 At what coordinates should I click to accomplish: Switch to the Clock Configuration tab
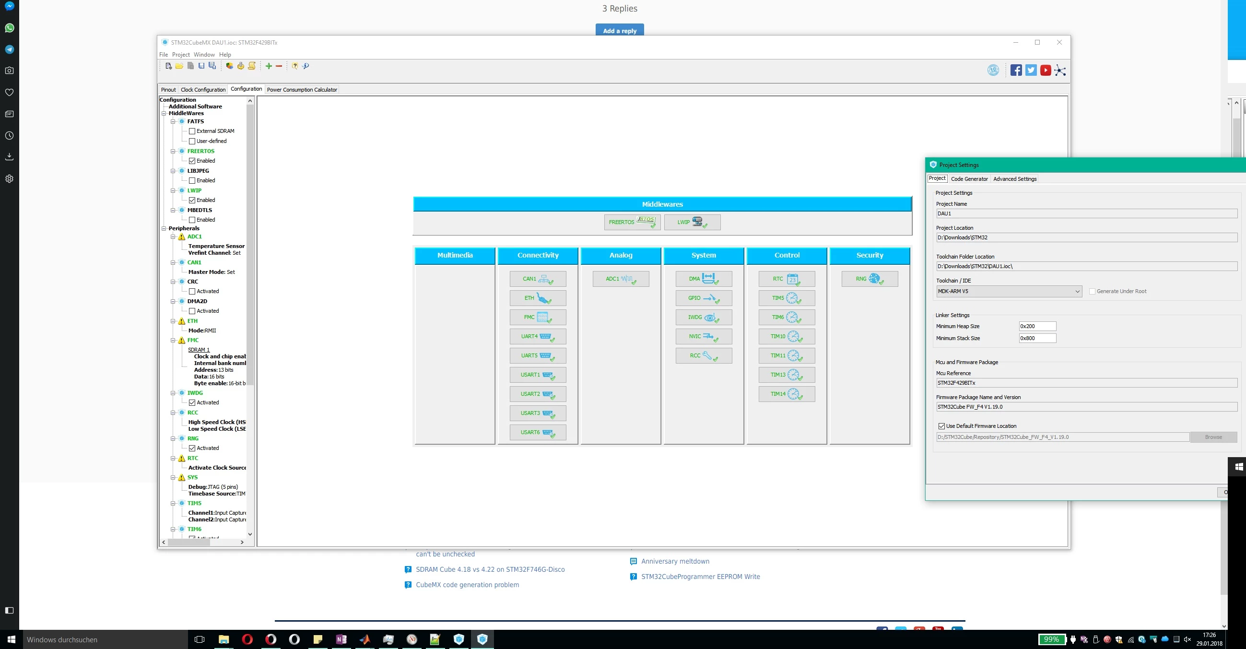click(203, 90)
